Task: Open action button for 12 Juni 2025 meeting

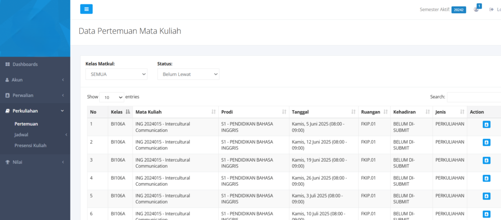Action: pyautogui.click(x=486, y=142)
